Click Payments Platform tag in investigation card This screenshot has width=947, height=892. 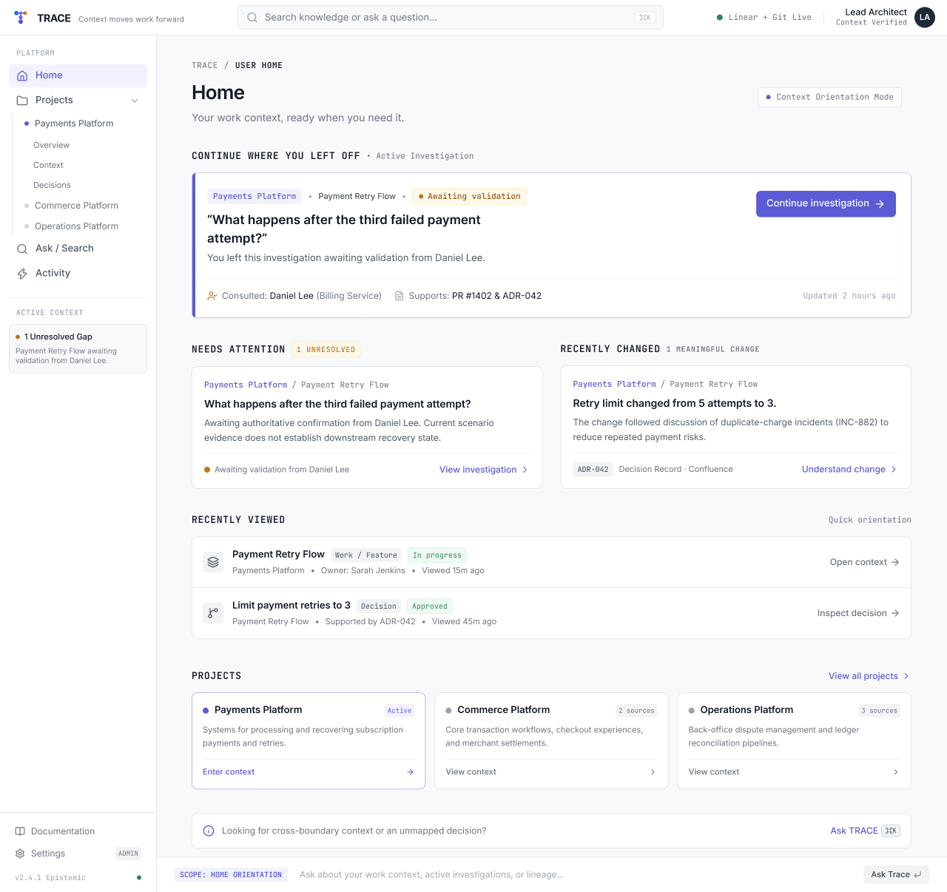coord(255,196)
